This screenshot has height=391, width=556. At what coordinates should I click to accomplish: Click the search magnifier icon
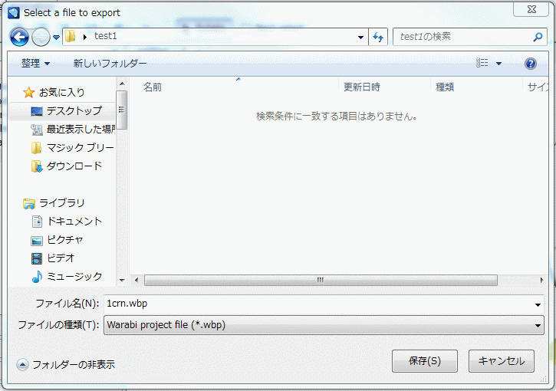538,37
